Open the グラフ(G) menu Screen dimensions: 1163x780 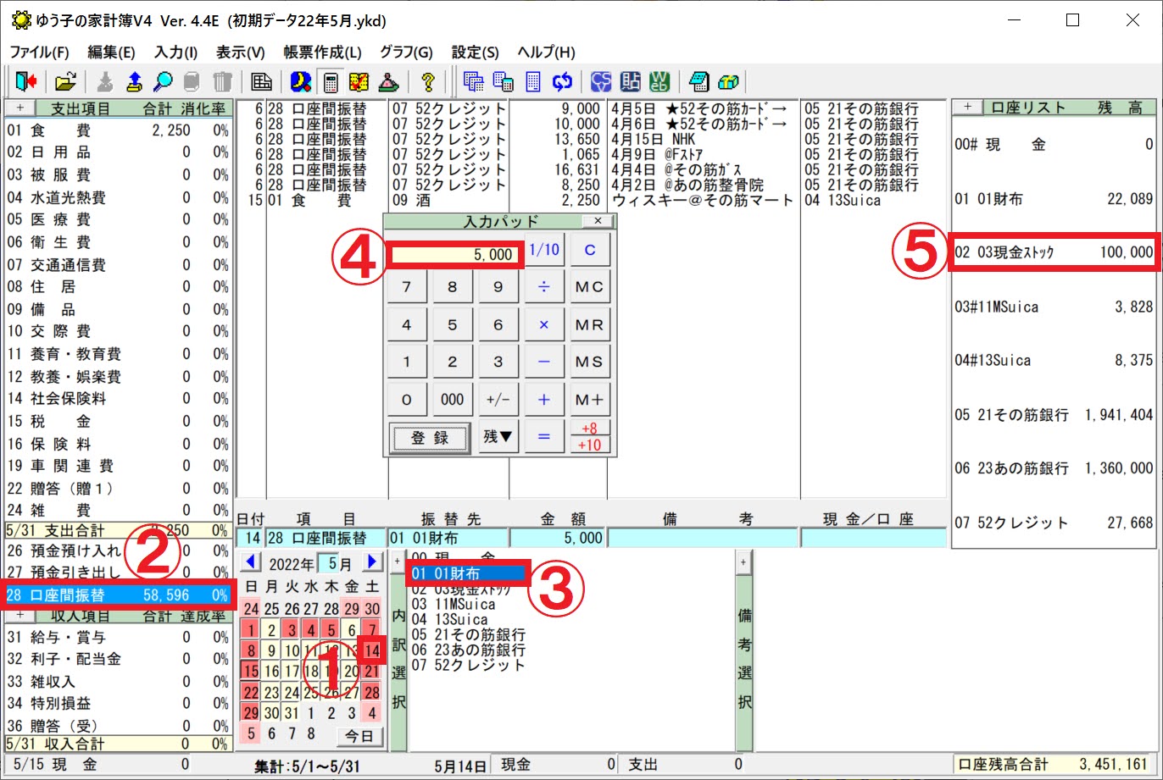(406, 52)
